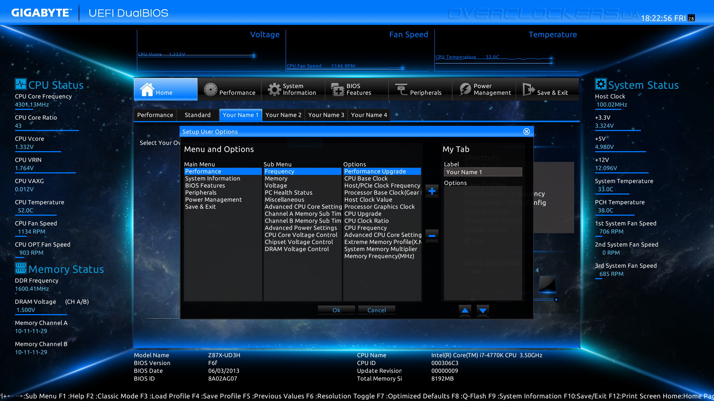Viewport: 714px width, 401px height.
Task: Select CPU Base Clock option
Action: [382, 178]
